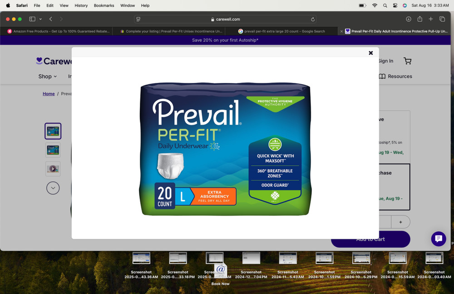
Task: Go back in Safari history
Action: click(51, 19)
